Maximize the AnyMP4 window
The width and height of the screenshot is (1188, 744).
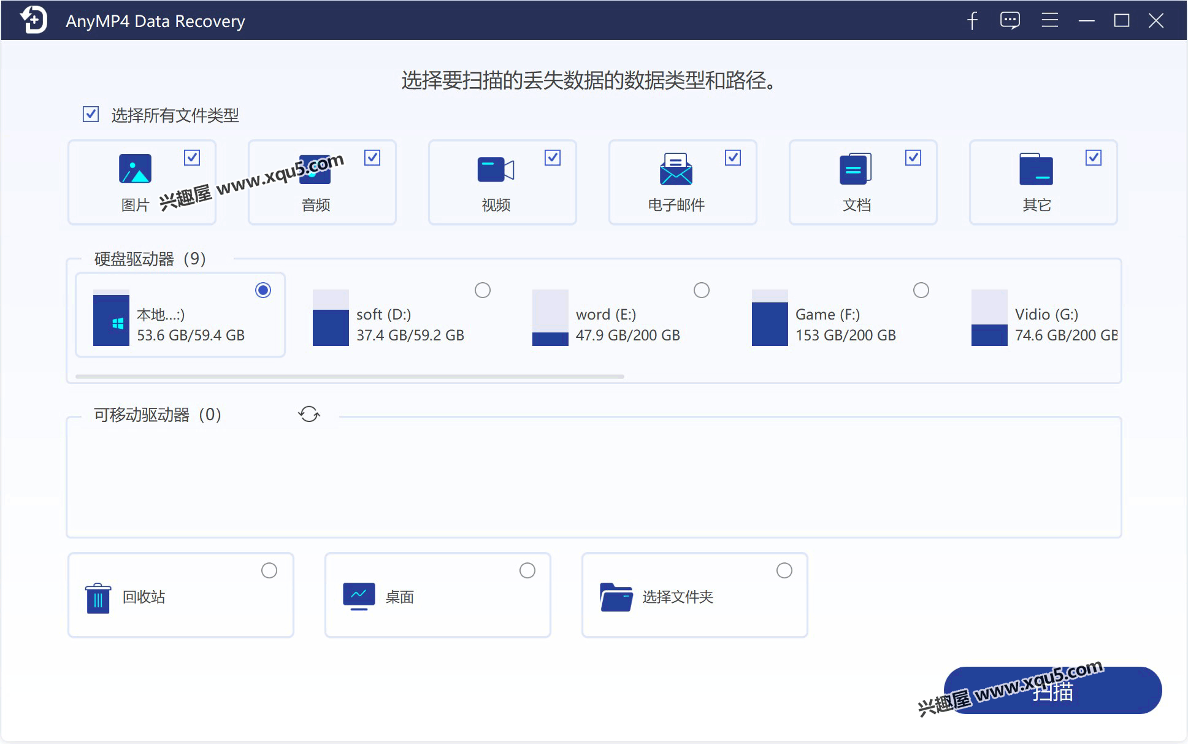pyautogui.click(x=1122, y=21)
